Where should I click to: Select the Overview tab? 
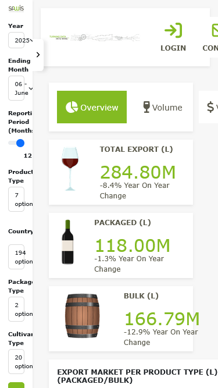click(92, 107)
